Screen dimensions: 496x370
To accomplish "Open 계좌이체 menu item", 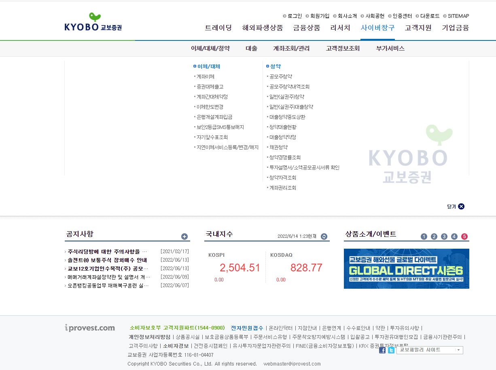I will point(206,76).
